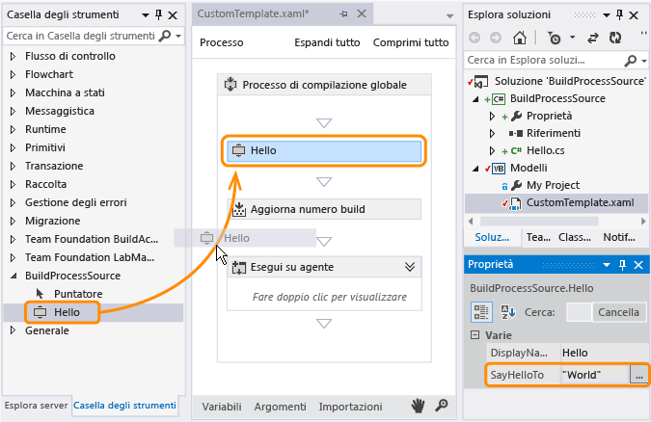This screenshot has height=422, width=651.
Task: Click the pending changes filter clock icon
Action: point(554,38)
